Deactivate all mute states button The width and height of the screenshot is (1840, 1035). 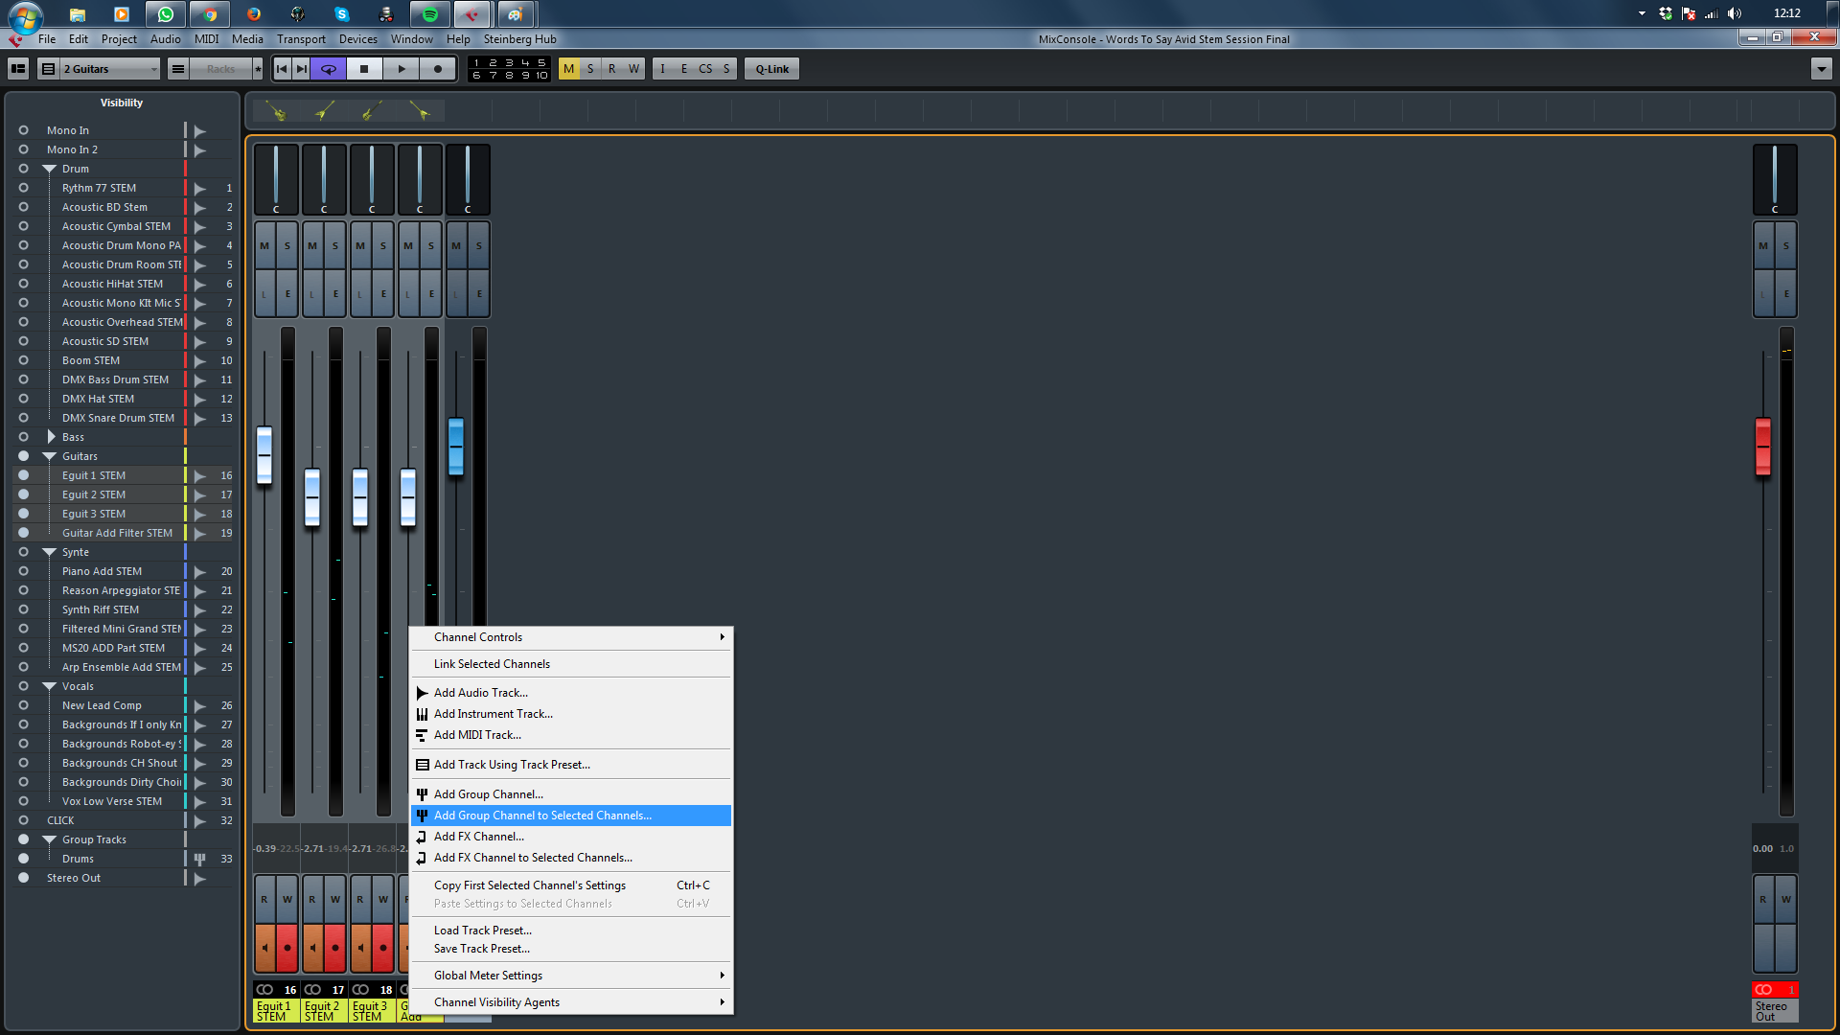point(569,69)
